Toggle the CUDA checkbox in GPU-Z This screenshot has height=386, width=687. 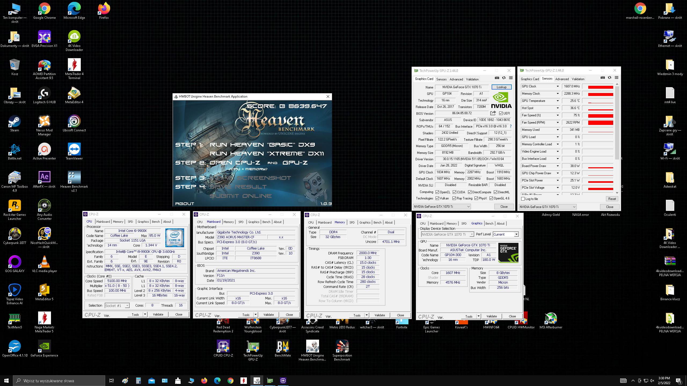click(x=454, y=192)
